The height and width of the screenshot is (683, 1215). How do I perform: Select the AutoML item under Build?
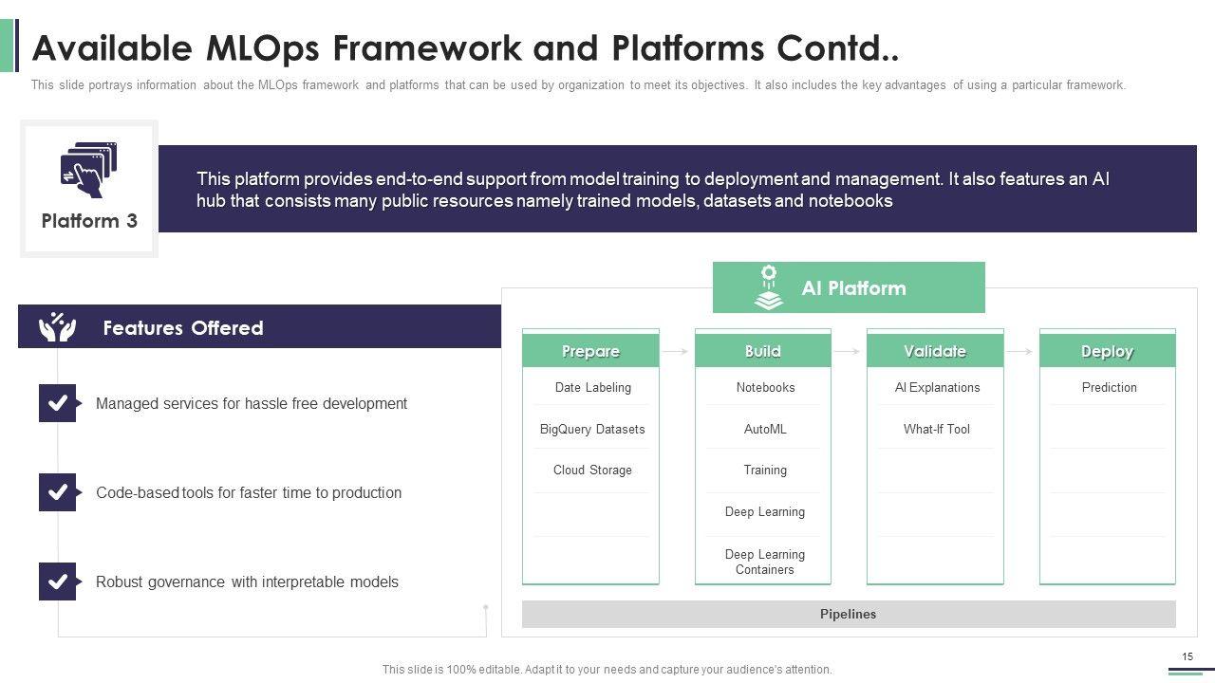point(764,429)
